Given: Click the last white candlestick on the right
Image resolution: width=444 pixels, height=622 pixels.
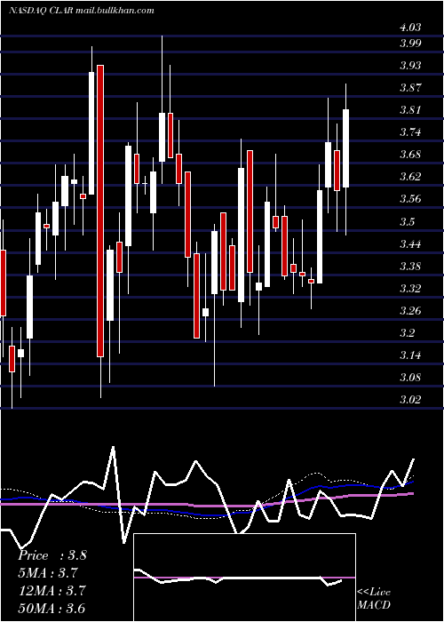Looking at the screenshot, I should [345, 148].
